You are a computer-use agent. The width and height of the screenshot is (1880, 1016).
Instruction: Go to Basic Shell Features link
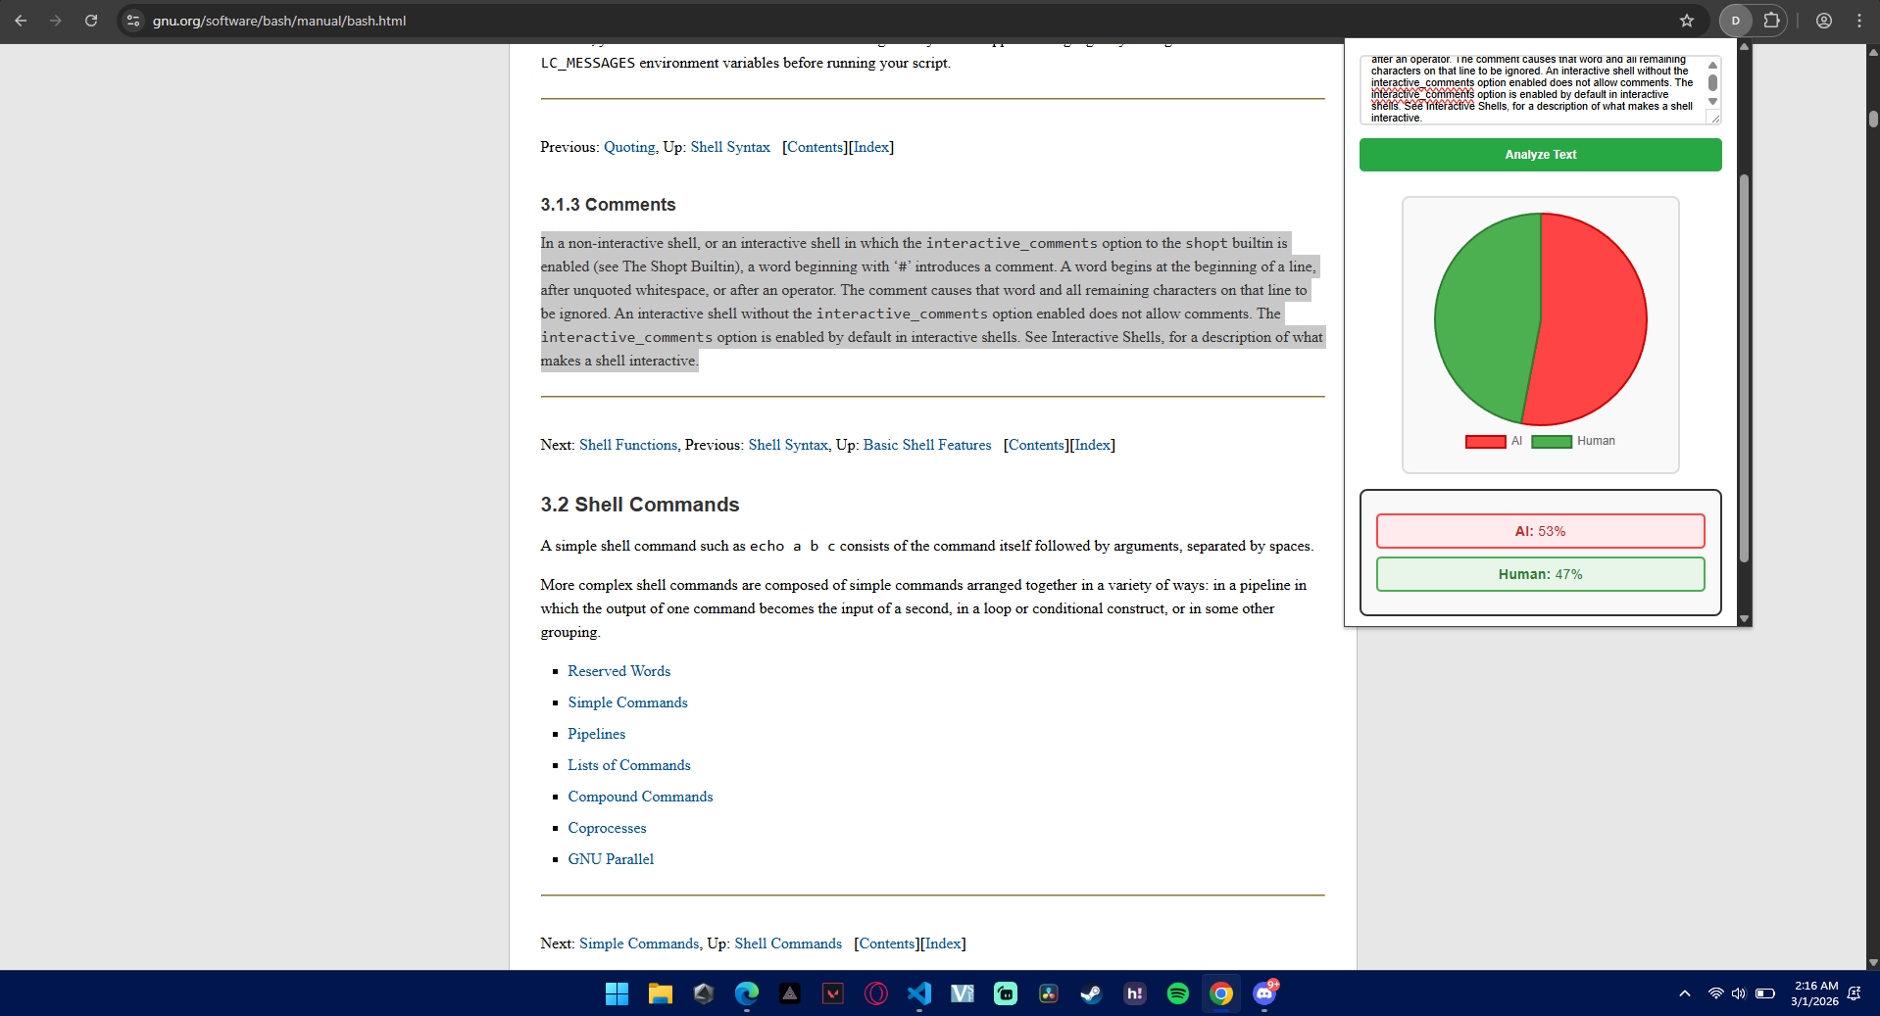pyautogui.click(x=926, y=445)
